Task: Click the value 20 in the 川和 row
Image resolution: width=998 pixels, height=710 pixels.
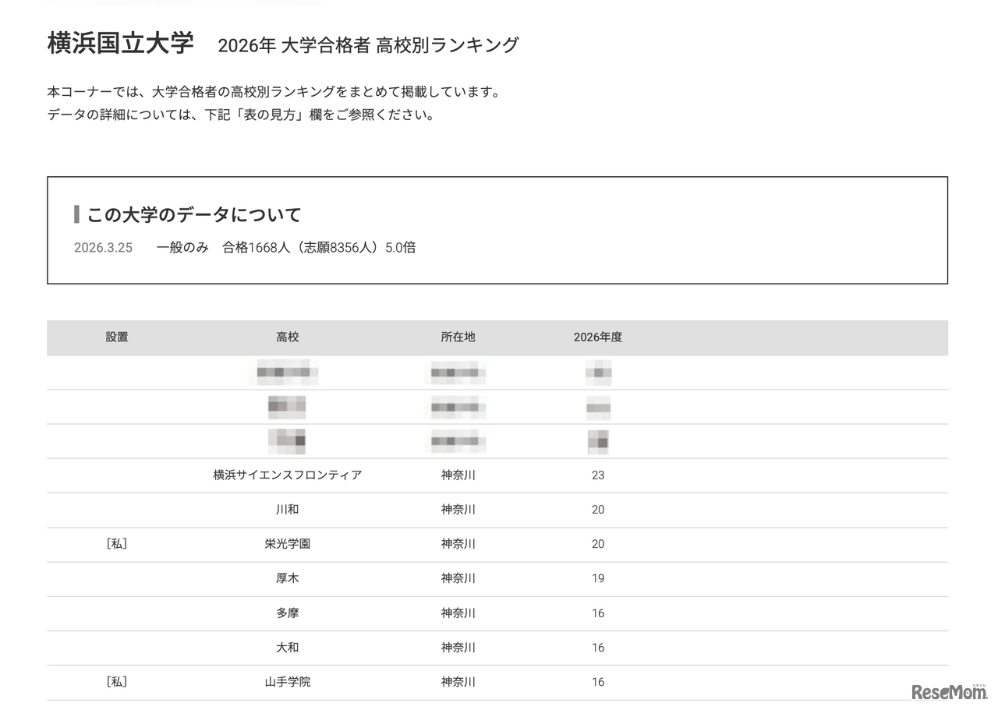Action: pos(598,510)
